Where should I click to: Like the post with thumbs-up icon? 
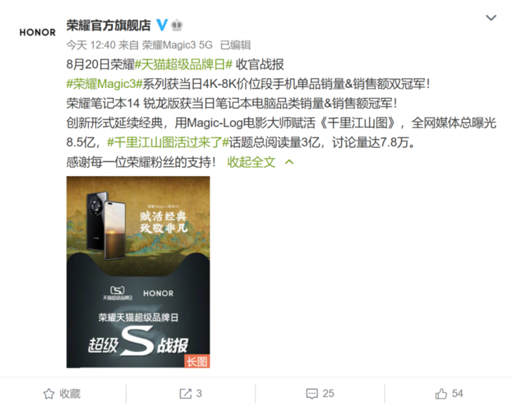click(441, 394)
